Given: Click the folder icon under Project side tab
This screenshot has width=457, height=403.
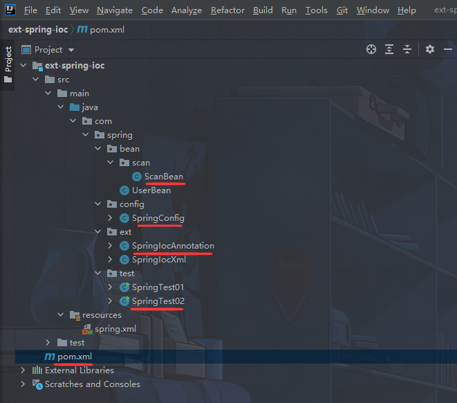Looking at the screenshot, I should point(8,80).
